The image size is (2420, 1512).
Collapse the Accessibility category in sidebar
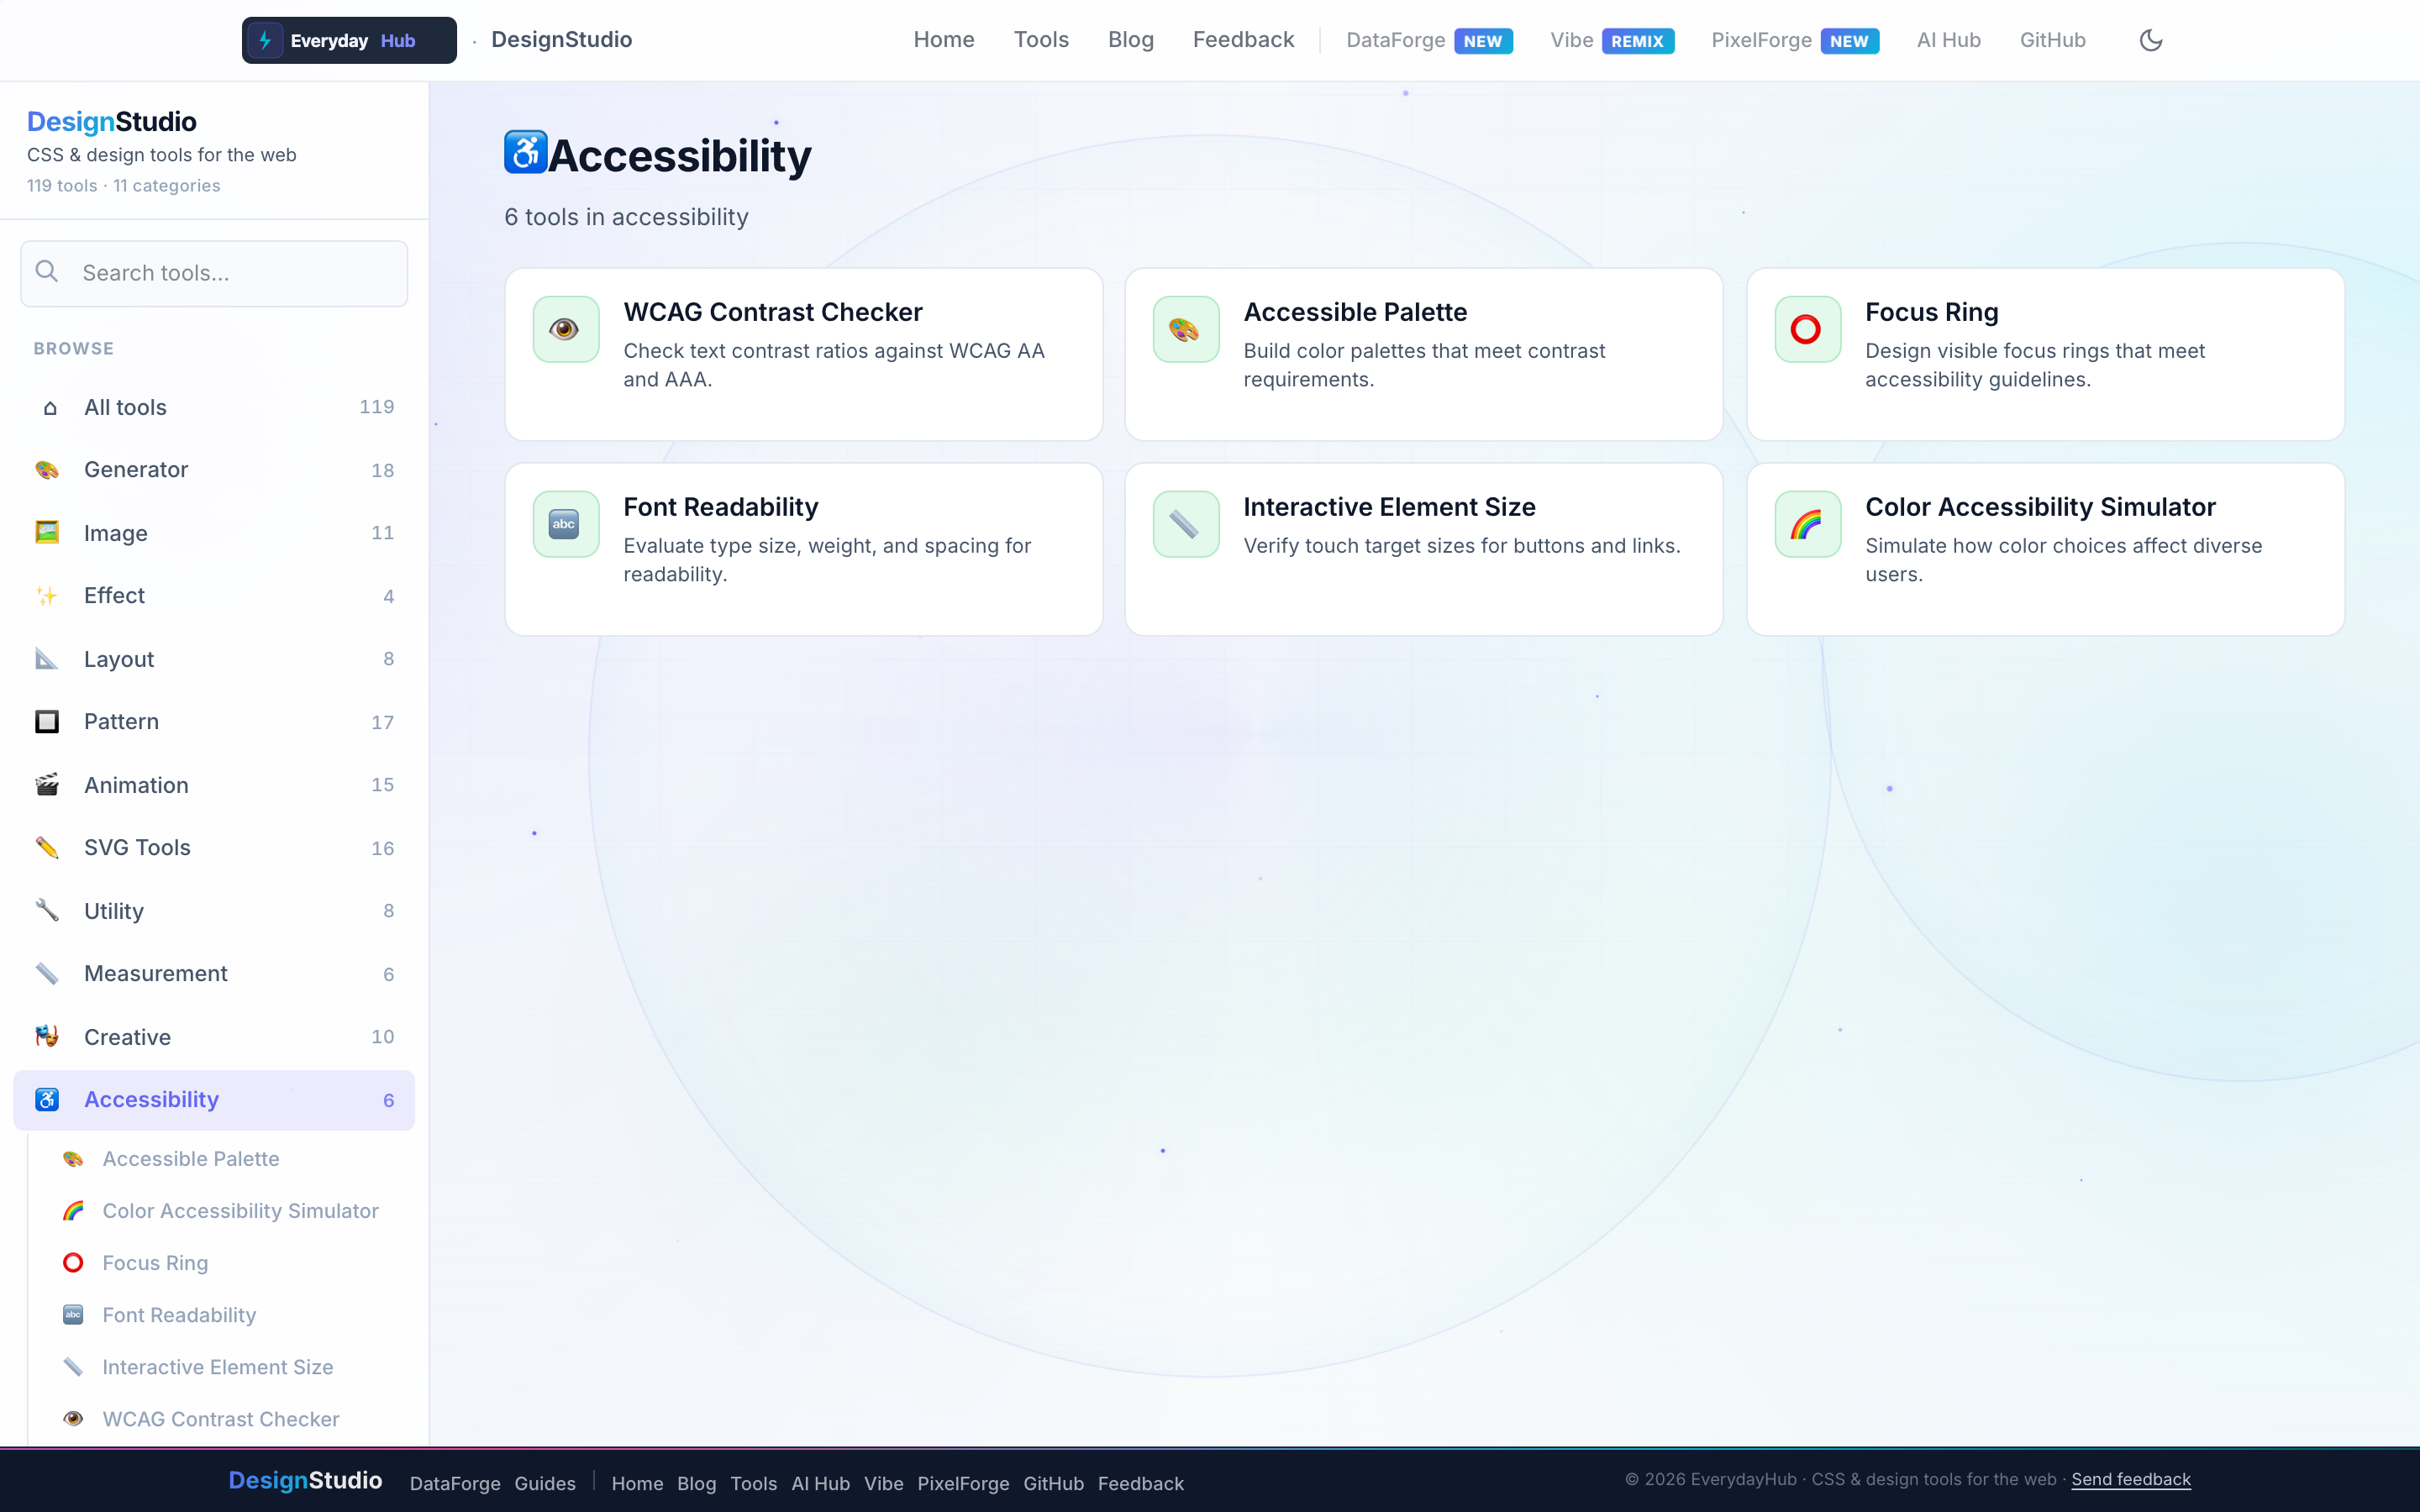coord(214,1100)
